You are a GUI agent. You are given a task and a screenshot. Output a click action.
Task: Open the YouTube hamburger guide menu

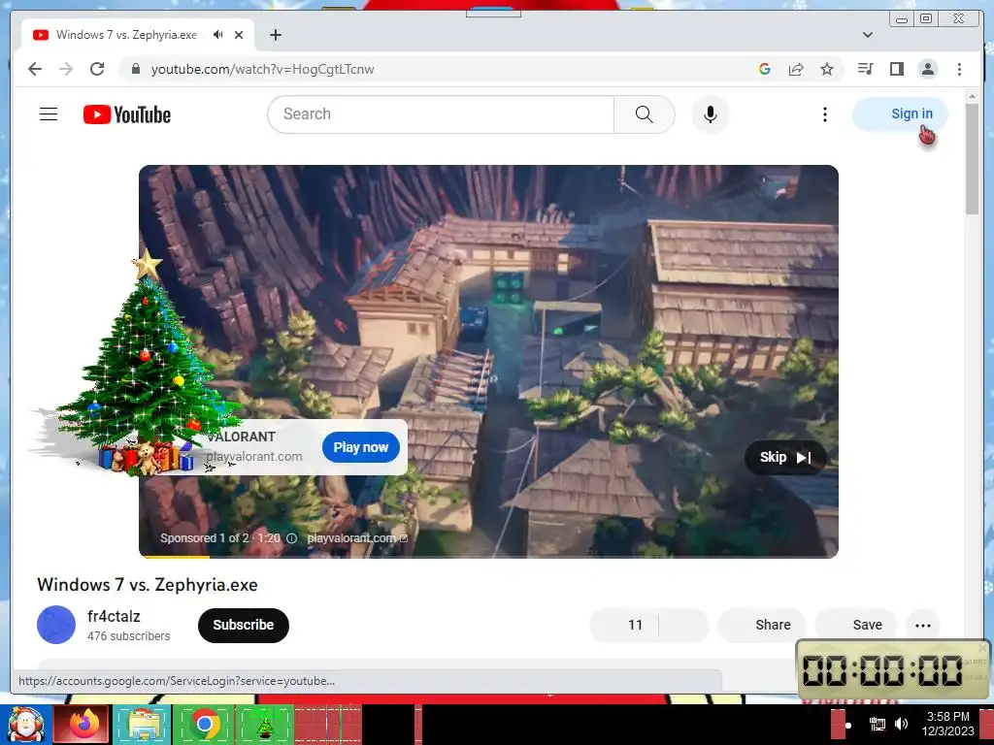(x=49, y=114)
